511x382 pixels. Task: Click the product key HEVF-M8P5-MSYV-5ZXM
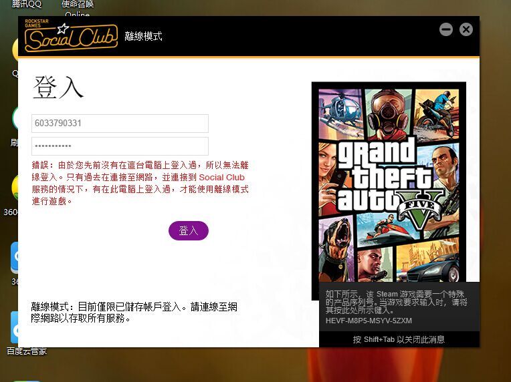[x=369, y=321]
